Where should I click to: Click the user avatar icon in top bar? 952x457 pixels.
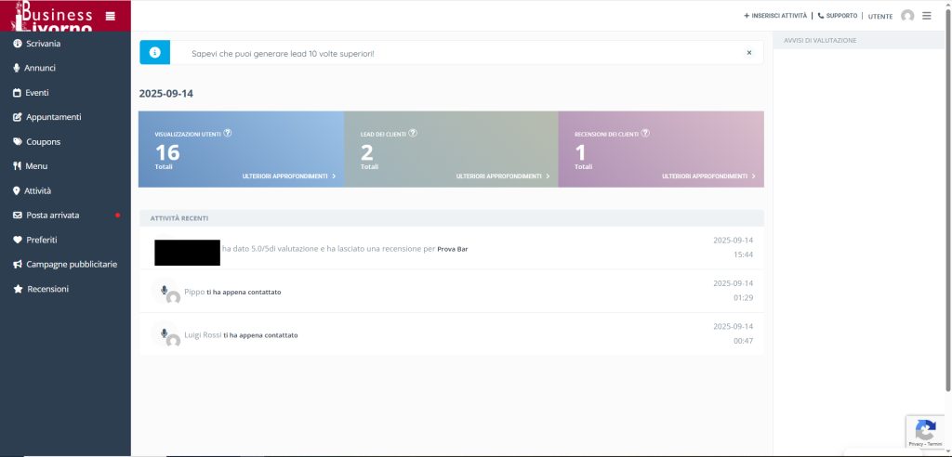(x=907, y=16)
